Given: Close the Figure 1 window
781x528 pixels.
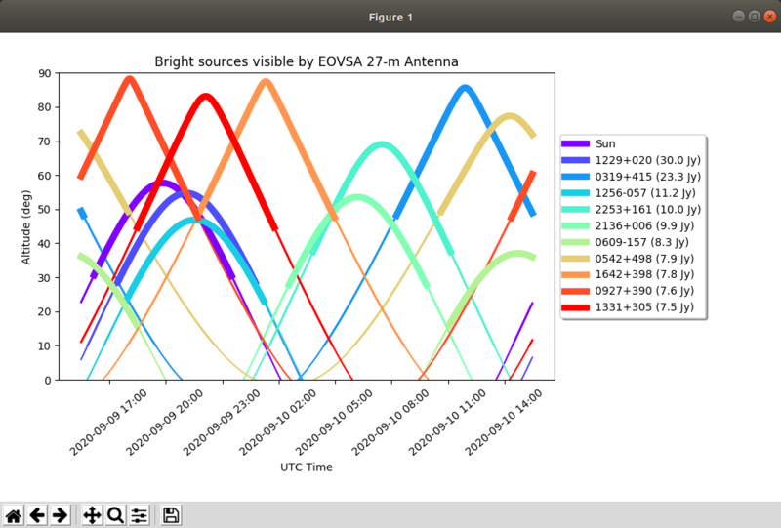Looking at the screenshot, I should [x=769, y=17].
